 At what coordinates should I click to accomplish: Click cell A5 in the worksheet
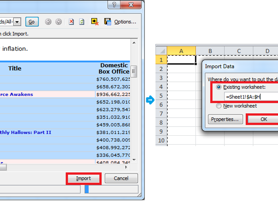tap(181, 96)
